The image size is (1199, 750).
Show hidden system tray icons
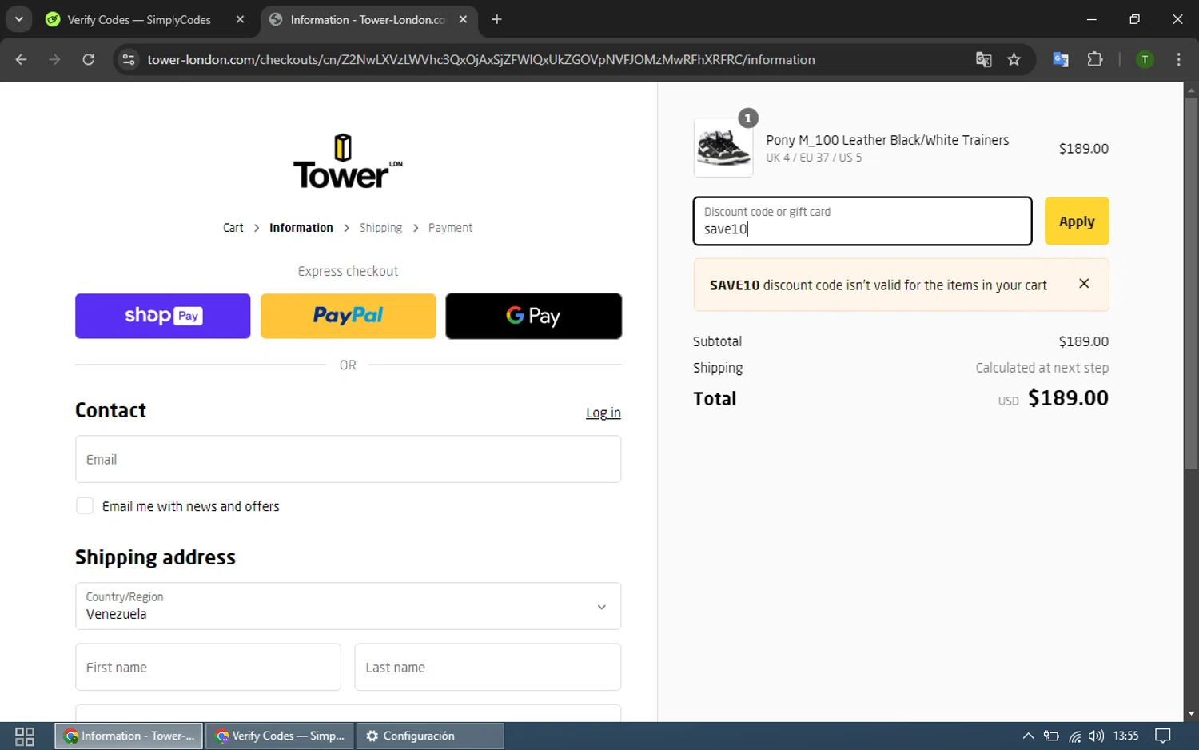coord(1028,736)
